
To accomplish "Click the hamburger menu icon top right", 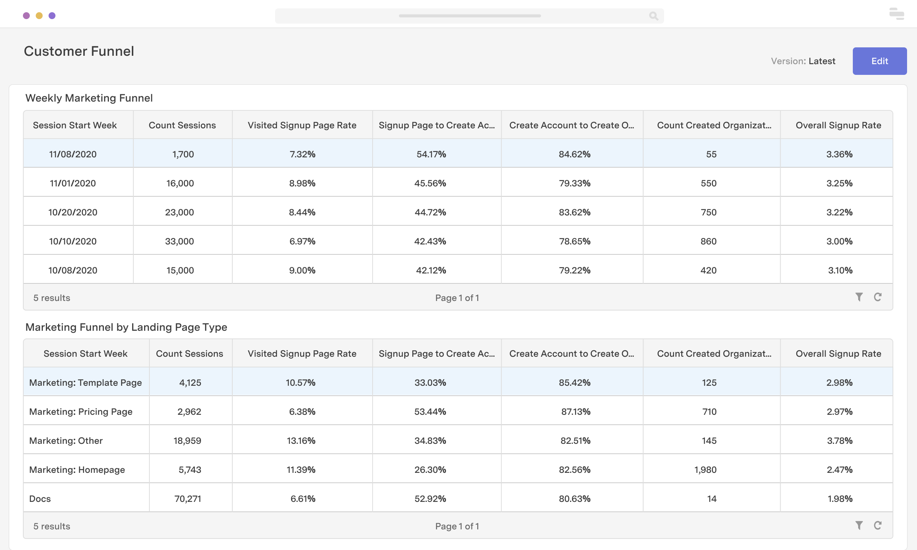I will [x=897, y=14].
